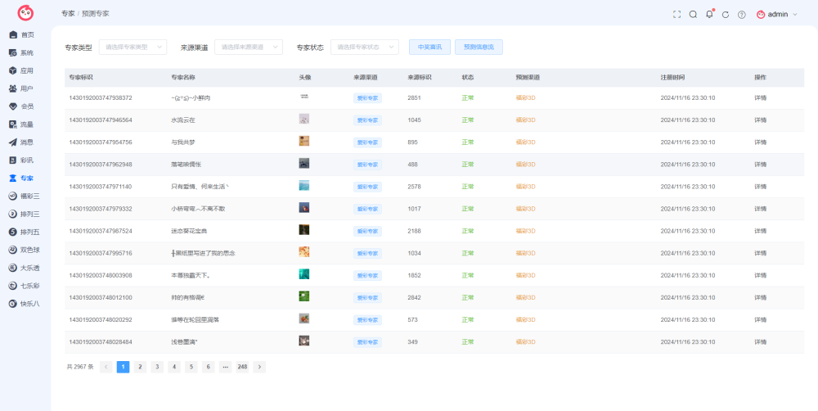
Task: Click the next page arrow in pagination
Action: [x=259, y=367]
